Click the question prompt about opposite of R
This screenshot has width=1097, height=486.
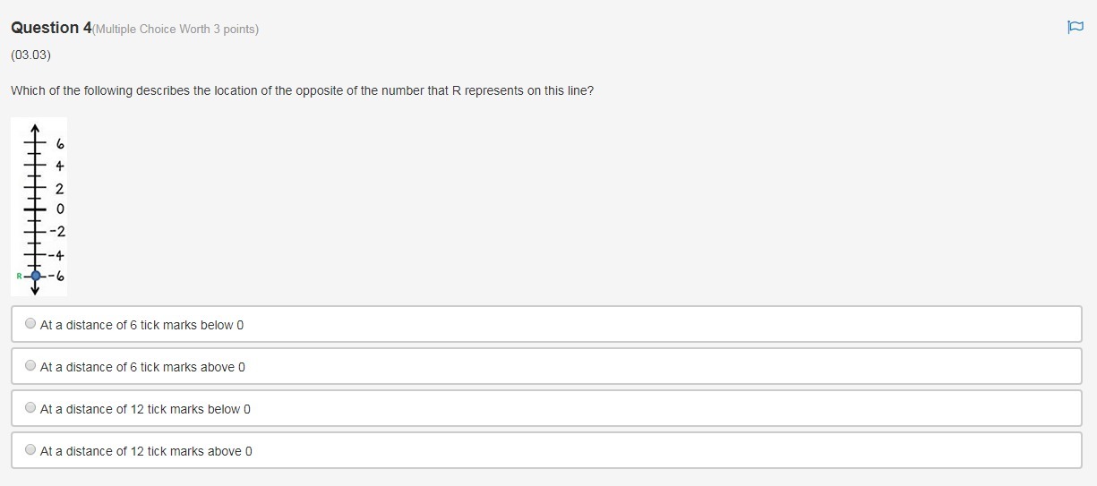pos(302,91)
